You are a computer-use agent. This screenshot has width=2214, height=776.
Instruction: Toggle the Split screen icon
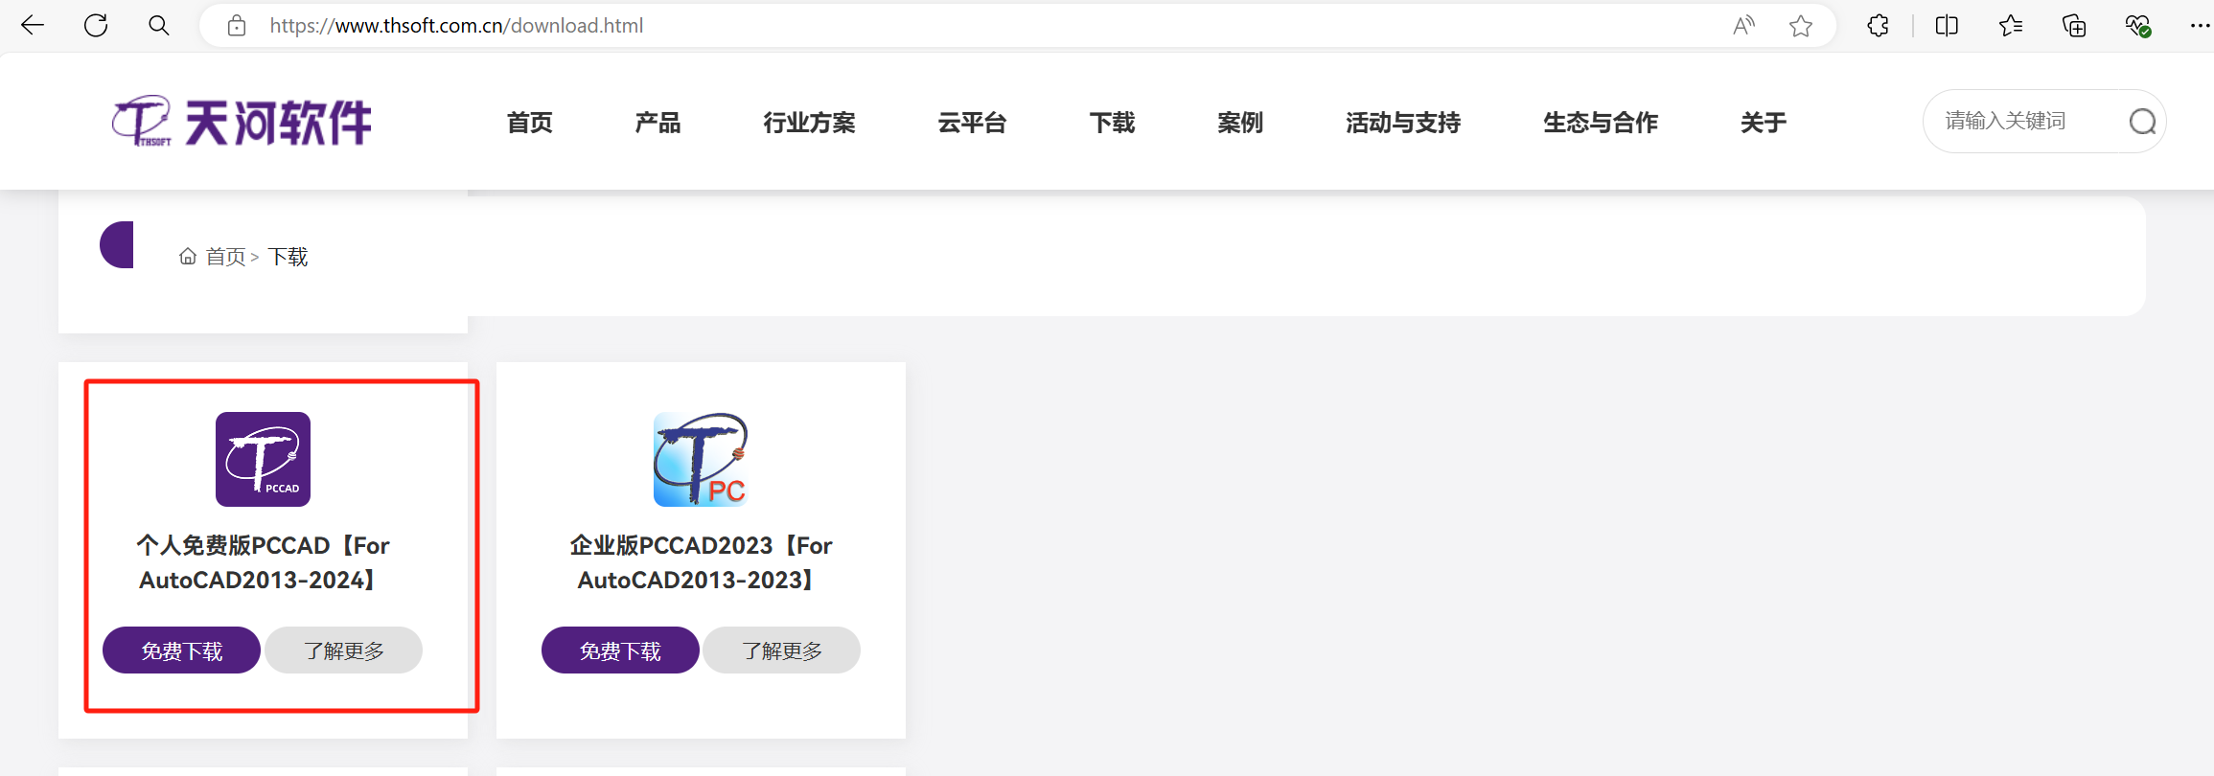(1947, 26)
